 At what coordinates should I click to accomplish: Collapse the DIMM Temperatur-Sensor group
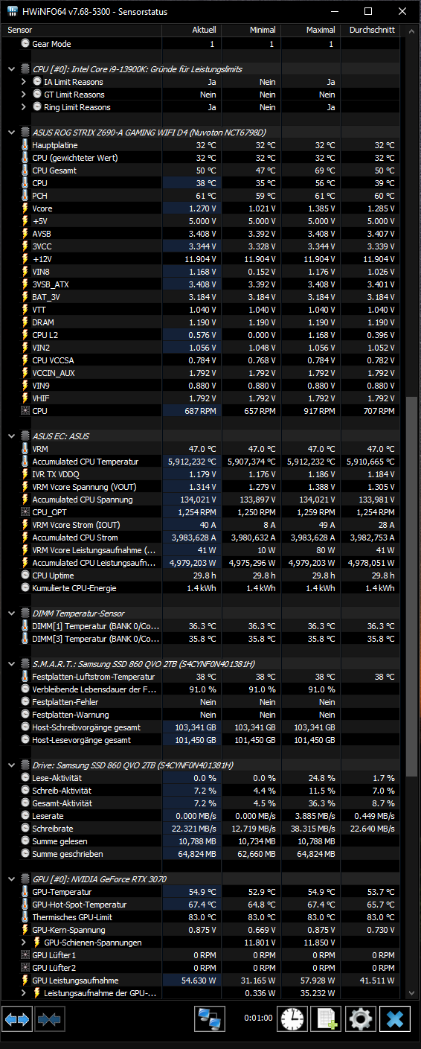[x=12, y=613]
